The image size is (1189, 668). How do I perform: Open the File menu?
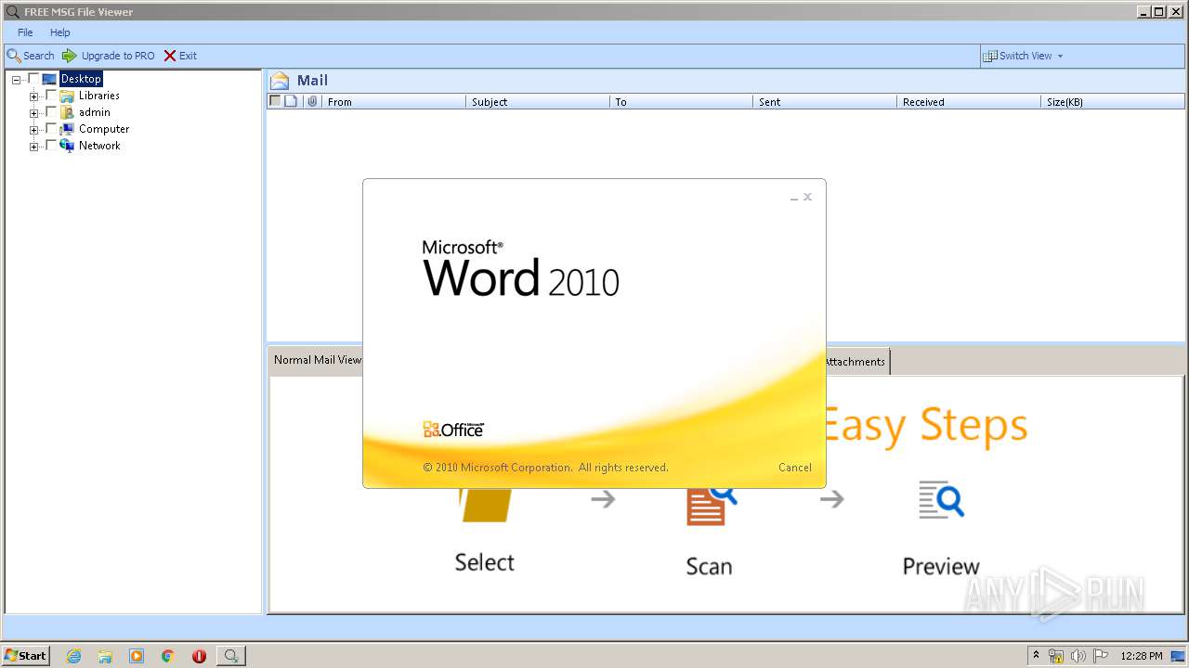point(25,32)
